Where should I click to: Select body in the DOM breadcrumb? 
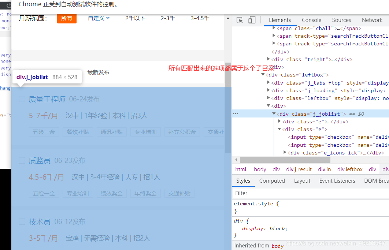(x=260, y=169)
